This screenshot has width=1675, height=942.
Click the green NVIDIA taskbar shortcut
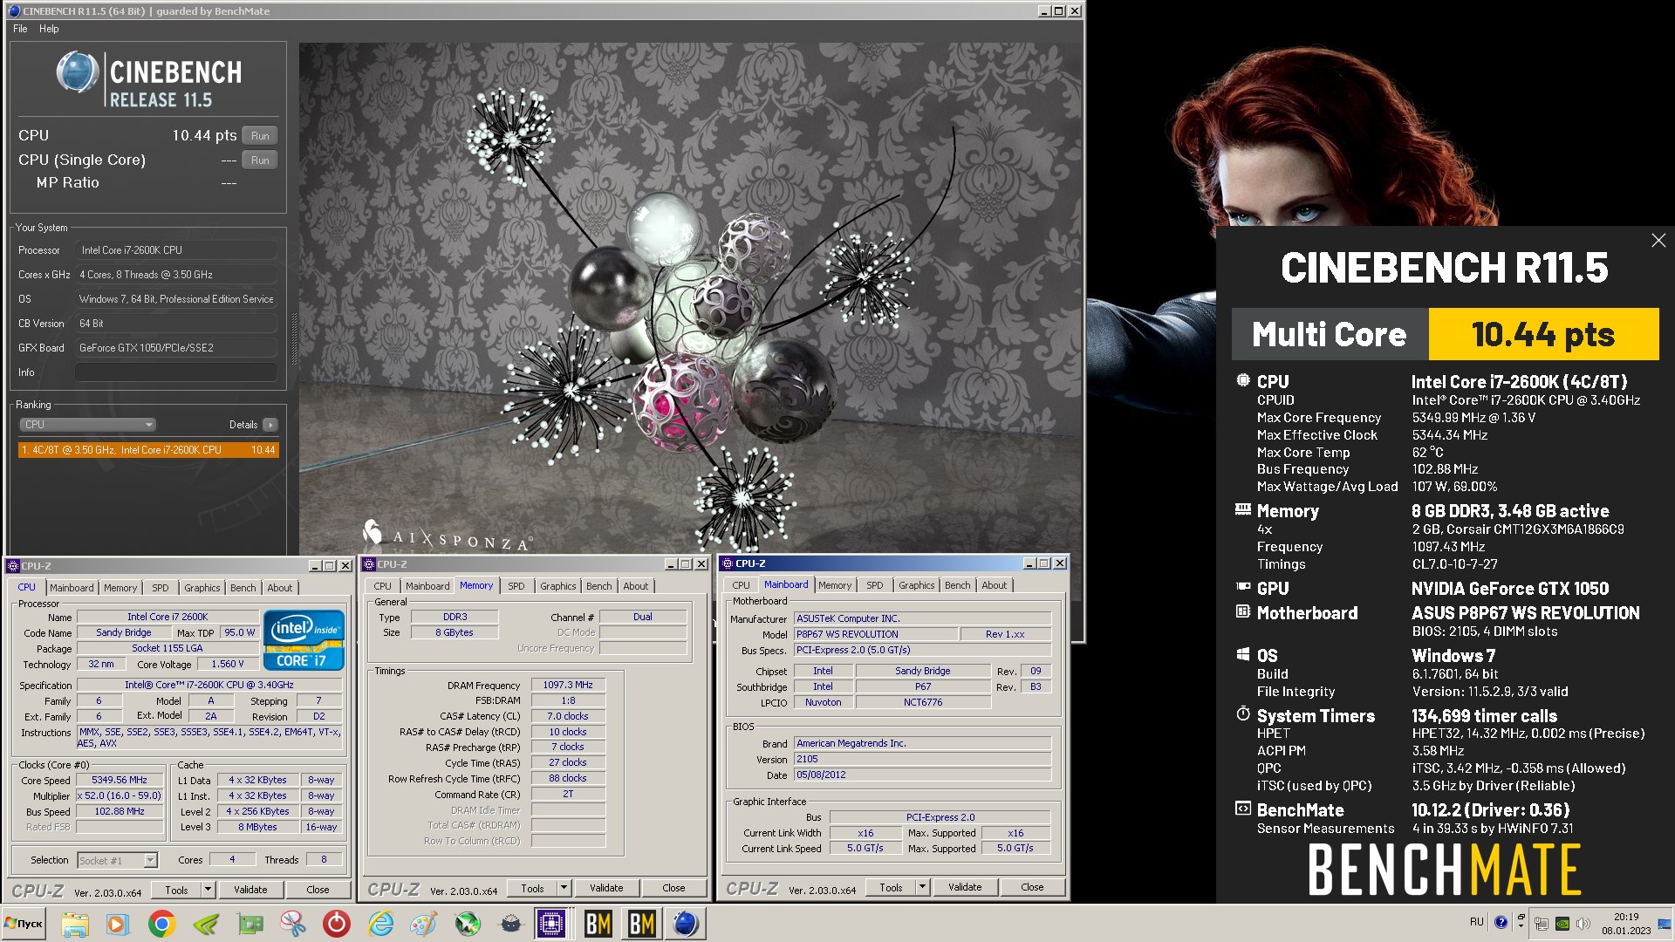point(206,924)
